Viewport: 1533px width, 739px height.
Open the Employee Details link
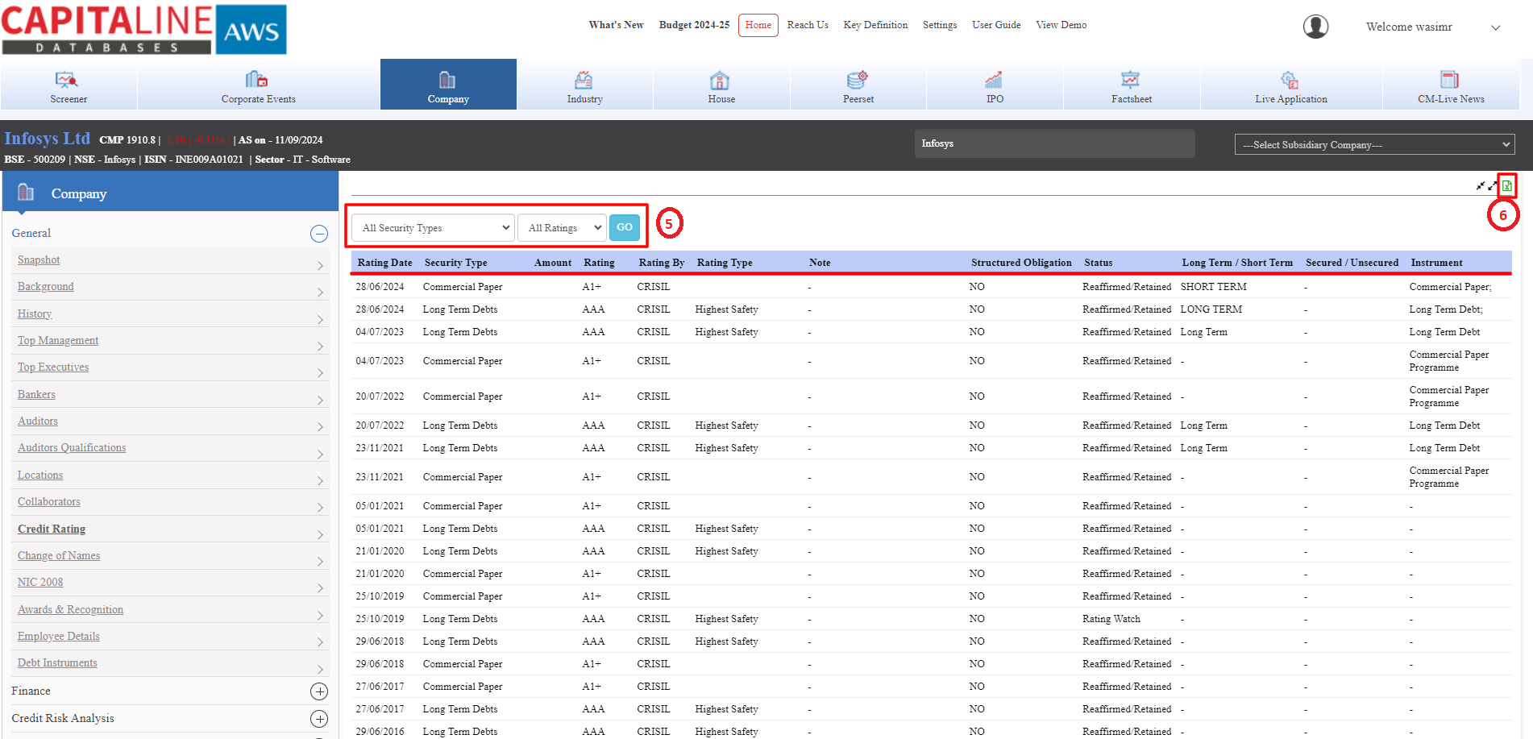point(59,636)
